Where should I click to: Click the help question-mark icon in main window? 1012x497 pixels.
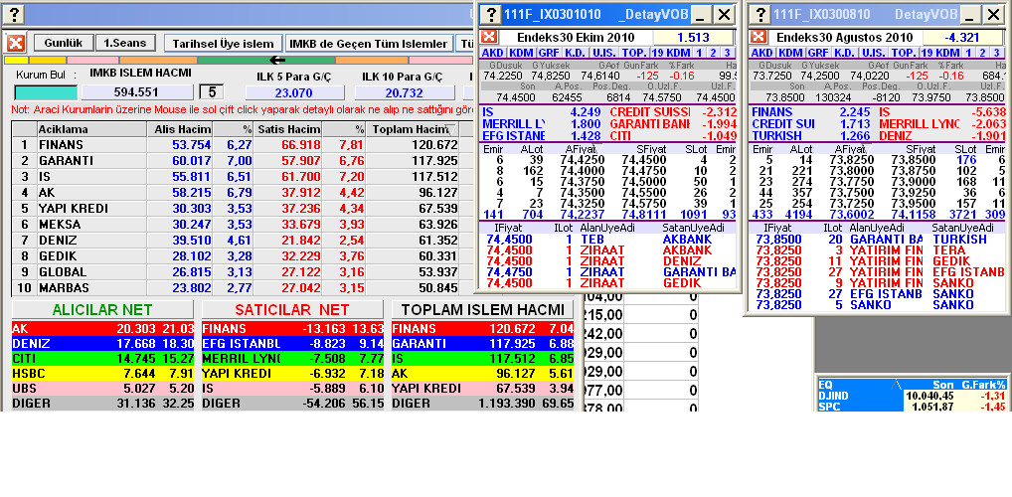15,14
